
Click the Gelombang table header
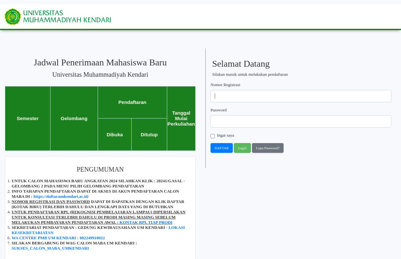click(x=74, y=118)
